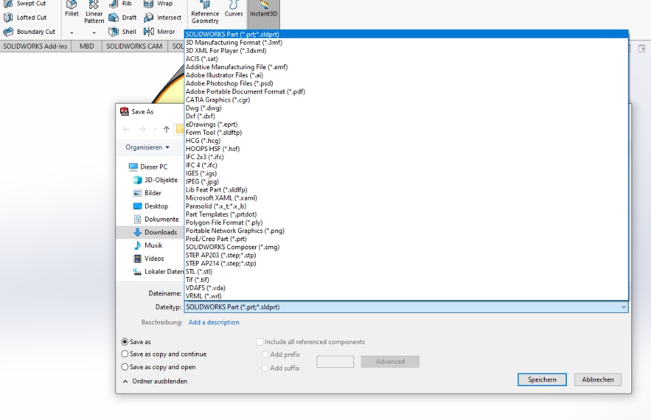Choose VRML (*.wrl) file type
The image size is (651, 420).
[x=406, y=296]
